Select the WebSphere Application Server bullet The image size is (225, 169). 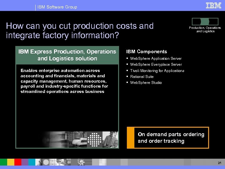click(156, 59)
